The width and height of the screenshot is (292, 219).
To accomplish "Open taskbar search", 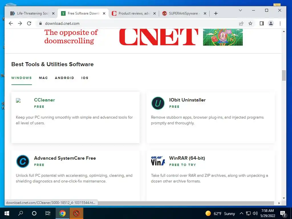I will coord(21,213).
